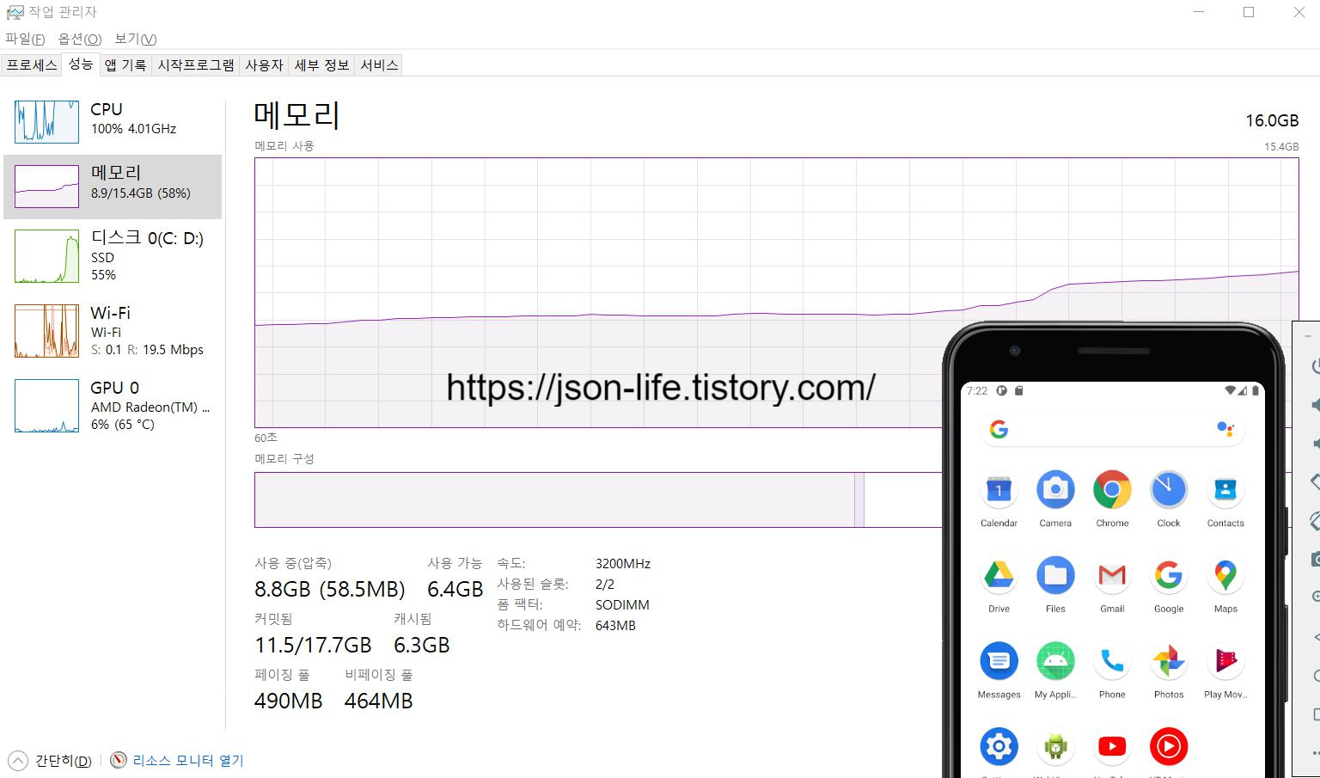
Task: Select the Wi-Fi sidebar item
Action: [x=113, y=330]
